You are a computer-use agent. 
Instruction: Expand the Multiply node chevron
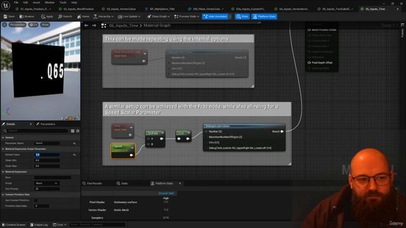click(x=162, y=133)
